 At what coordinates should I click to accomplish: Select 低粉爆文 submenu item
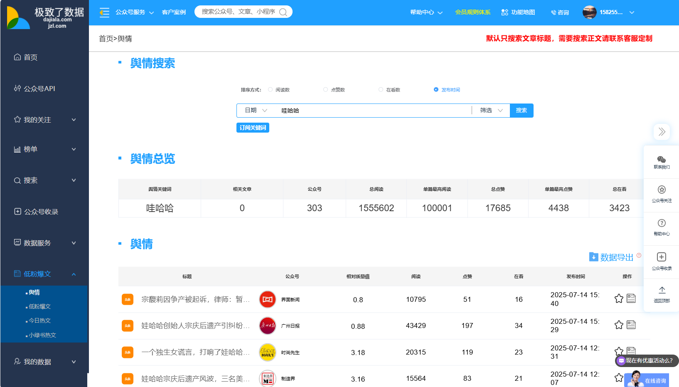[x=39, y=307]
